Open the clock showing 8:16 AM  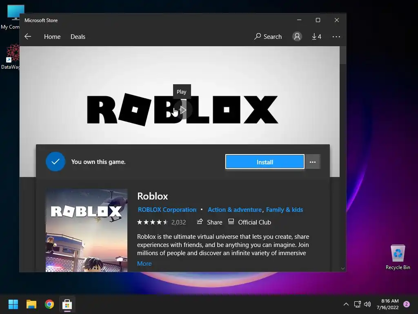[x=388, y=304]
